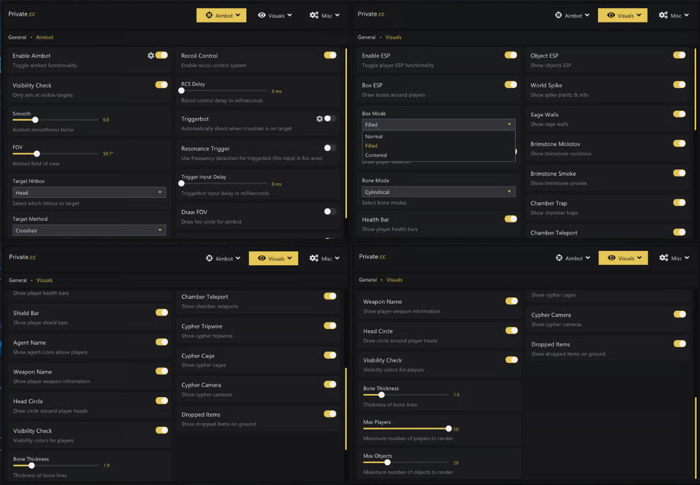Click the Misc gears icon in the Shield Bar window

point(314,258)
